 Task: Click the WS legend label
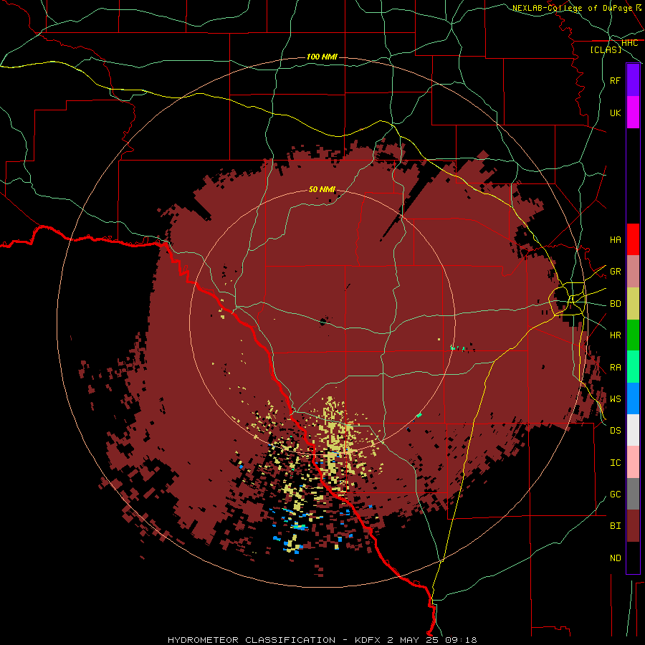[x=616, y=399]
